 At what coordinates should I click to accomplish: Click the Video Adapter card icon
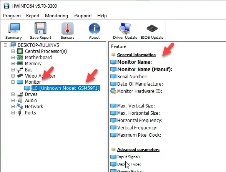(20, 76)
